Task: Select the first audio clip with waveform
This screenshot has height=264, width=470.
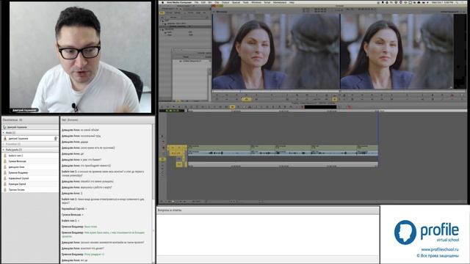Action: tap(219, 153)
